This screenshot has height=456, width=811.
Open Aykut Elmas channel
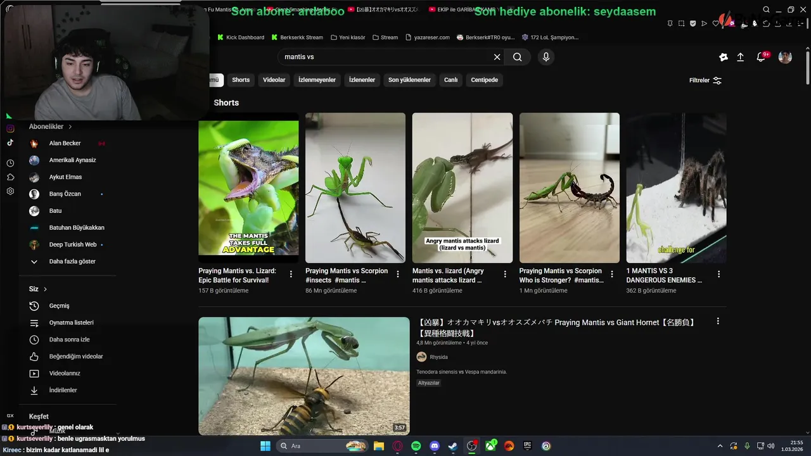click(x=67, y=177)
